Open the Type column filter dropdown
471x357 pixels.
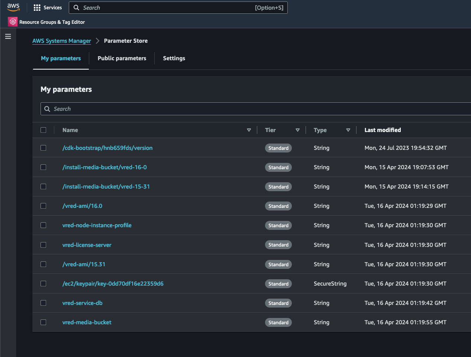click(x=348, y=130)
